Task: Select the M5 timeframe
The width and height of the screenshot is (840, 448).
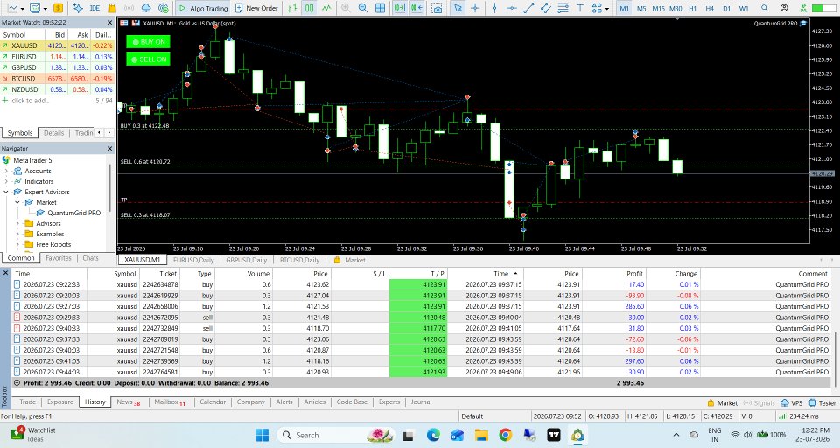Action: click(x=641, y=8)
